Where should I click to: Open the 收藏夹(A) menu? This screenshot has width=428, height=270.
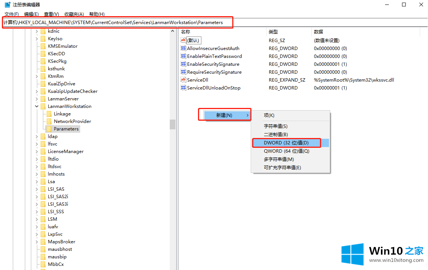[x=74, y=14]
